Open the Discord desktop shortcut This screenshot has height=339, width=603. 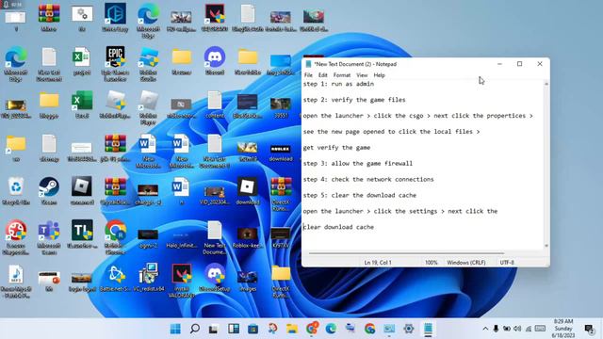[x=215, y=60]
